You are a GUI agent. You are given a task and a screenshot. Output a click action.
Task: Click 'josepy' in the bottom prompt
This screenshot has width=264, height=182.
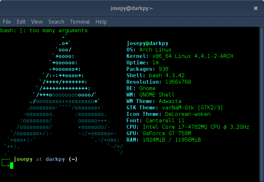(23, 159)
